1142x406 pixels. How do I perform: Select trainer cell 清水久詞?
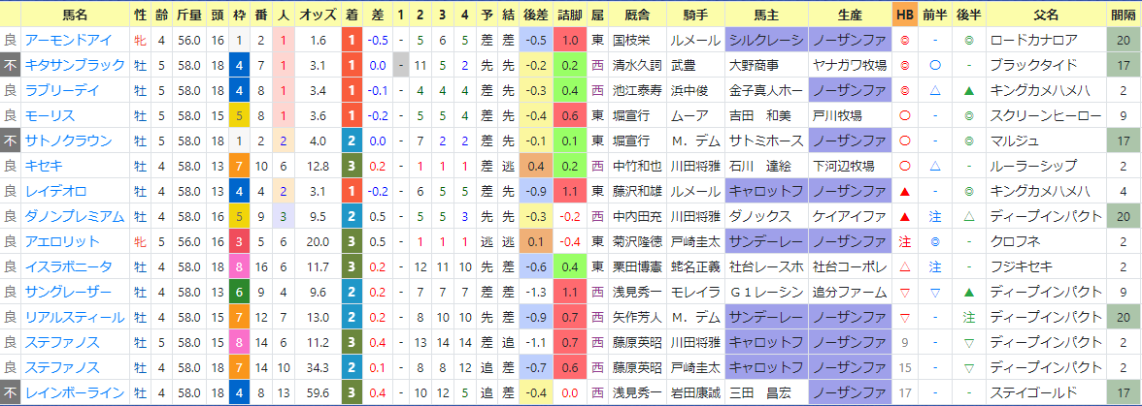point(637,65)
